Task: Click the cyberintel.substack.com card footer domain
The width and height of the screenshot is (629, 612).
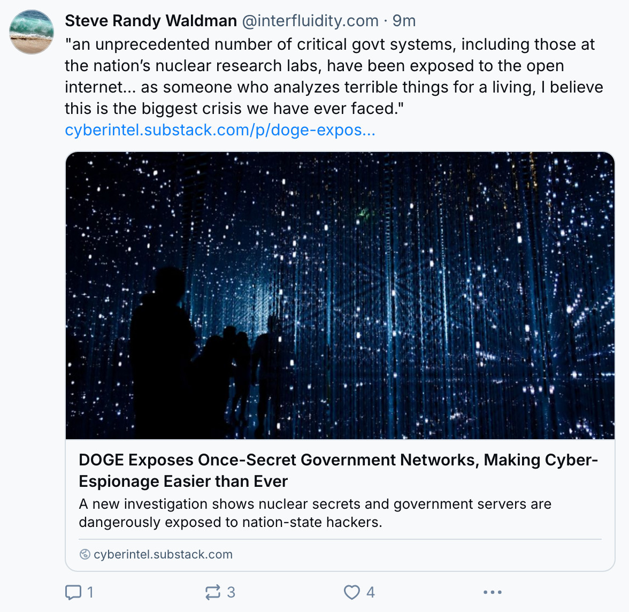Action: click(x=163, y=554)
